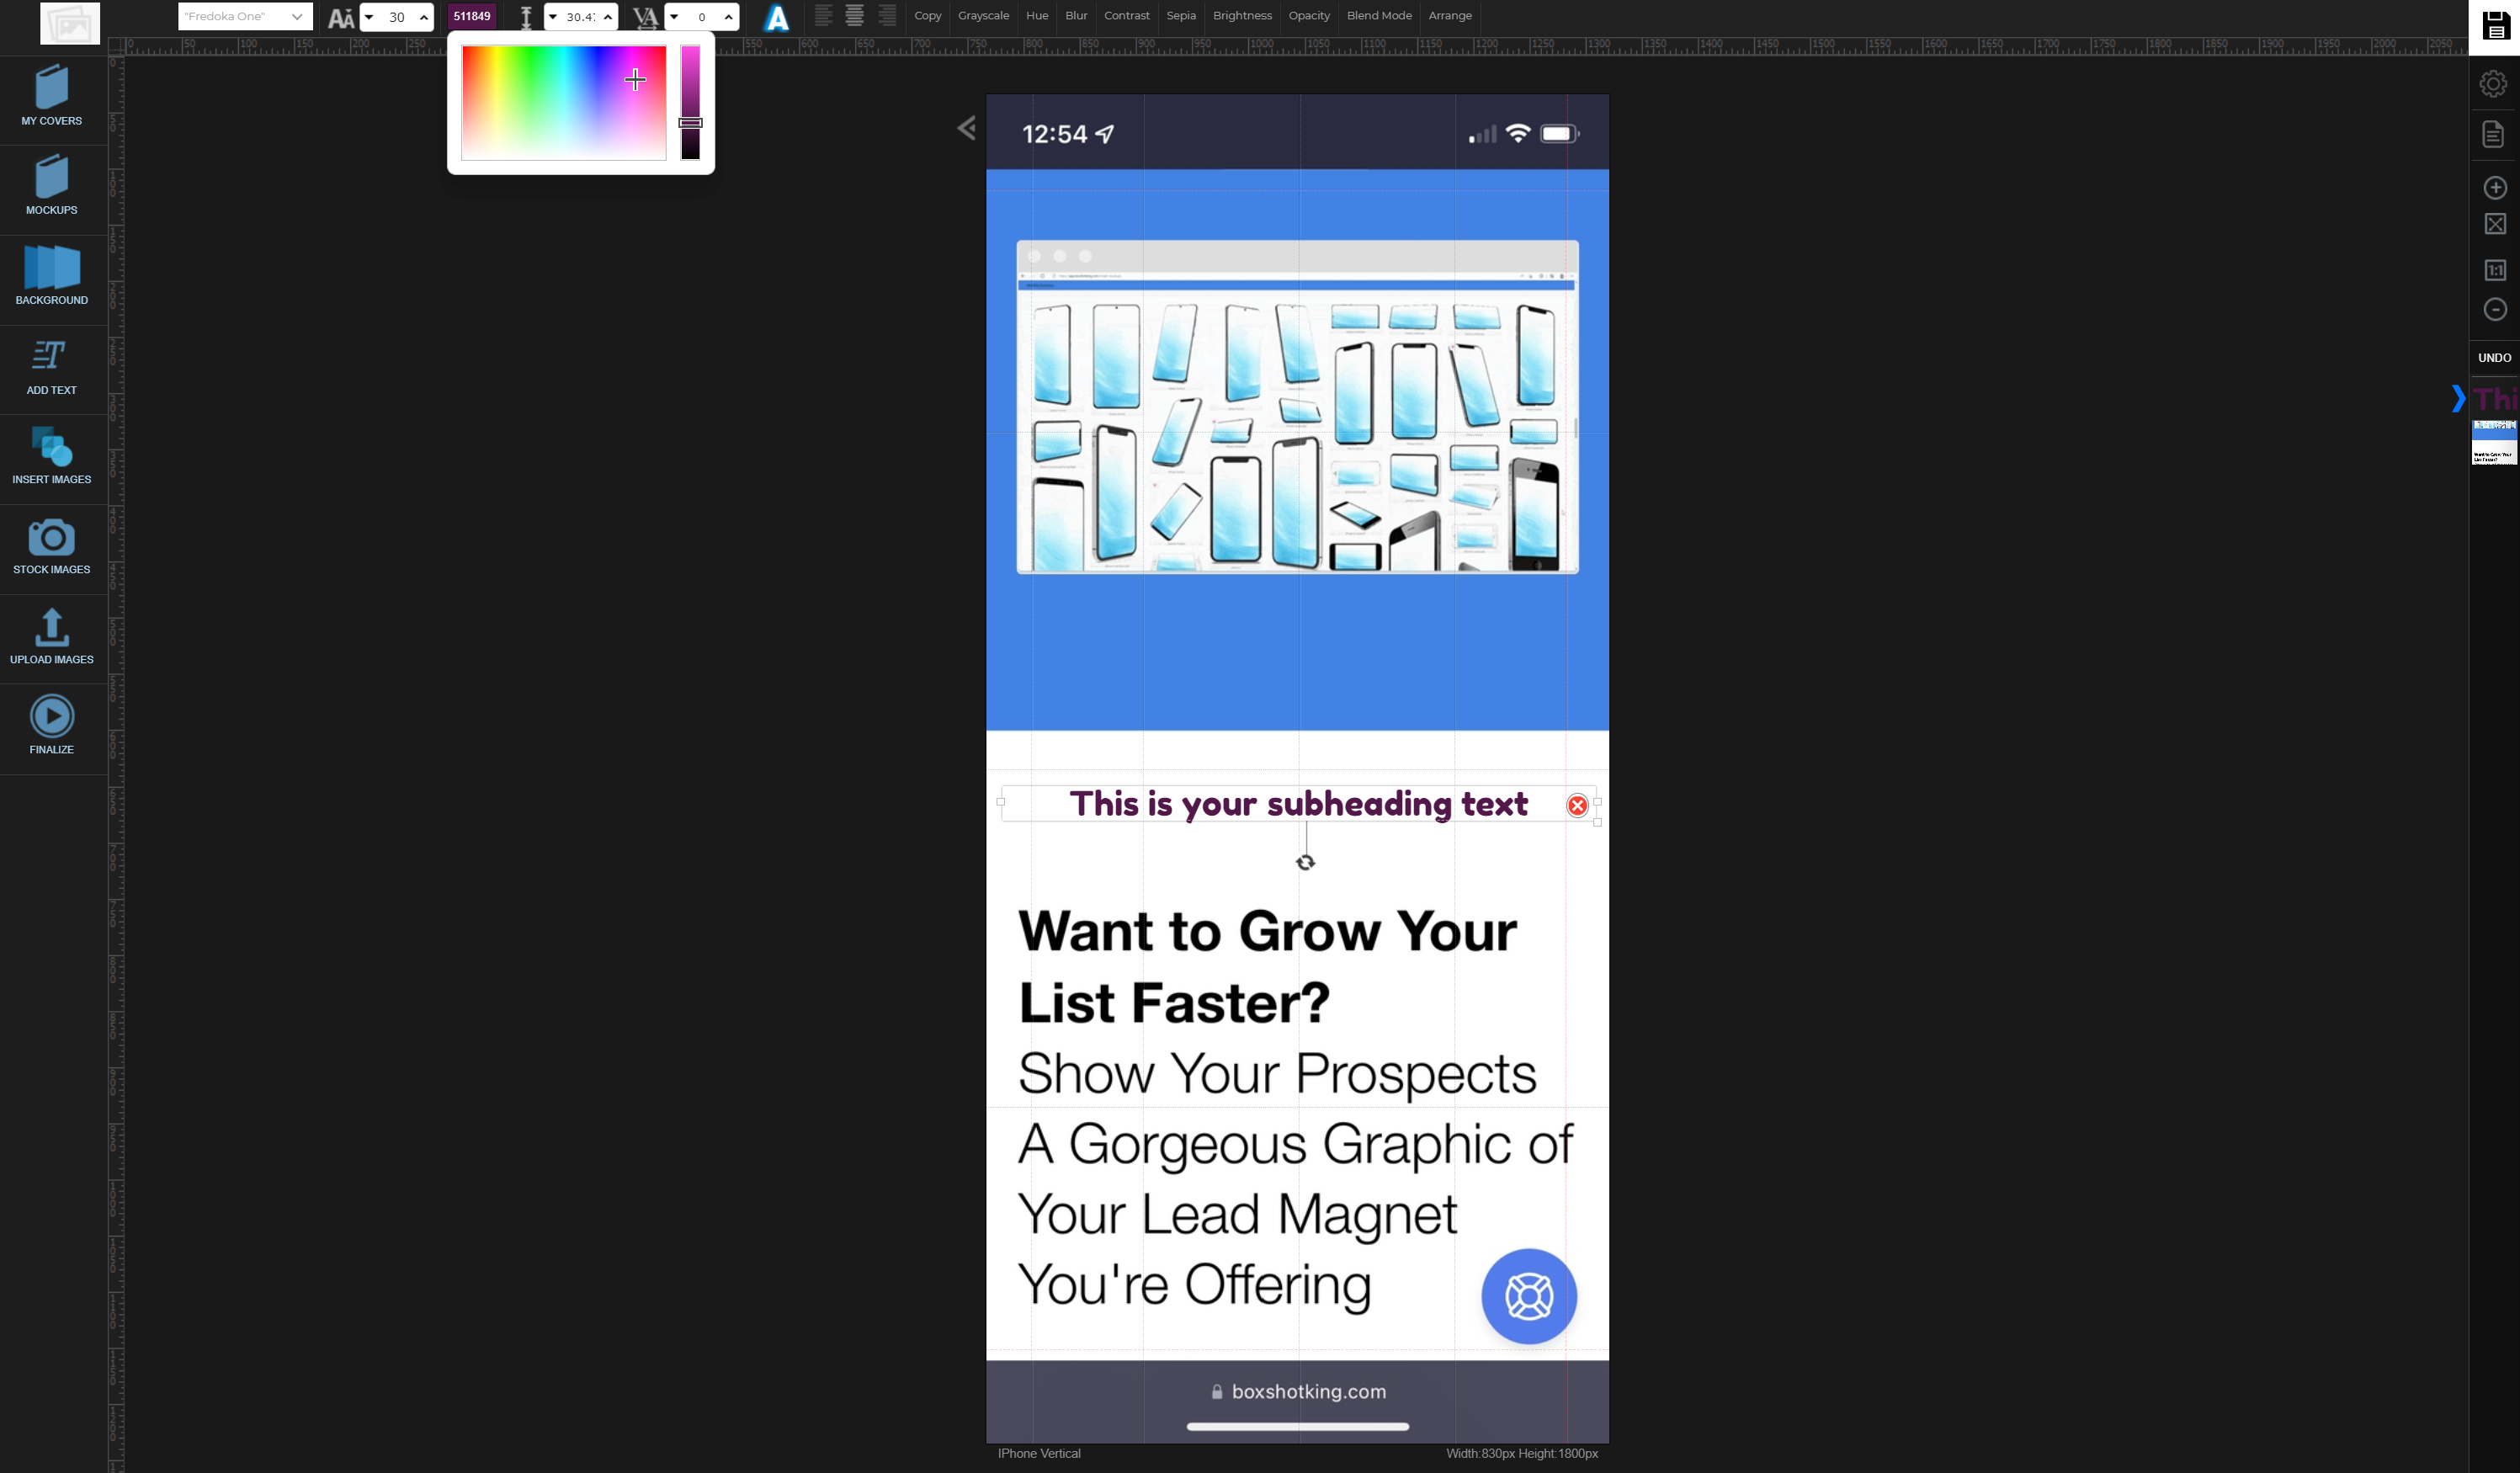Open the Blend Mode menu
2520x1473 pixels.
click(x=1378, y=16)
